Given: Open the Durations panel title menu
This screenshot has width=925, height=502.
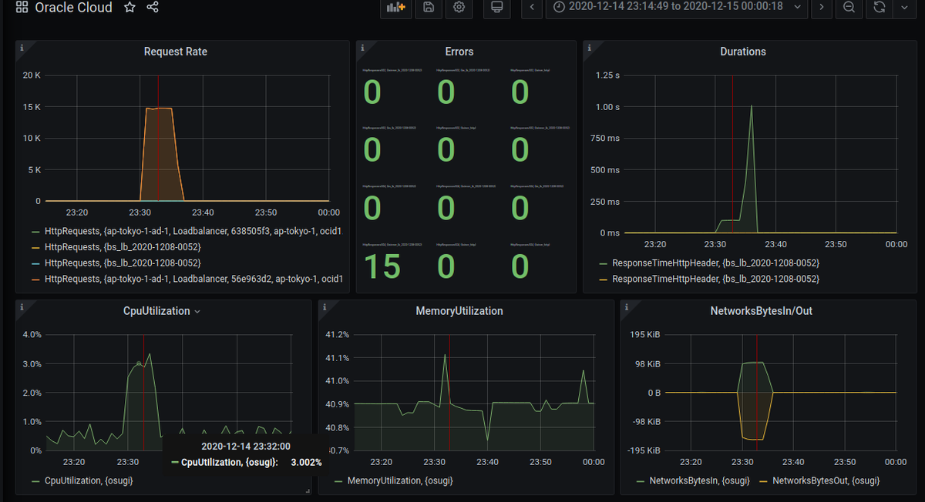Looking at the screenshot, I should [x=743, y=52].
